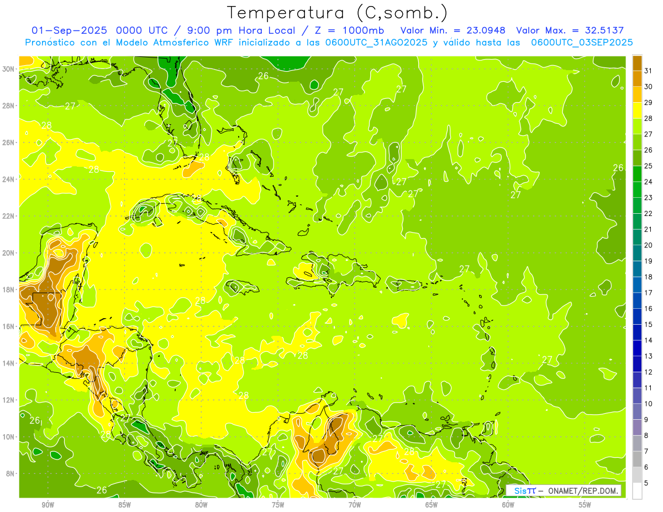Click the dark brown legend swatch above 31
663x512 pixels.
click(x=637, y=63)
